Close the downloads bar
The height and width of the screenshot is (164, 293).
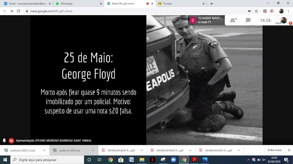coord(289,150)
